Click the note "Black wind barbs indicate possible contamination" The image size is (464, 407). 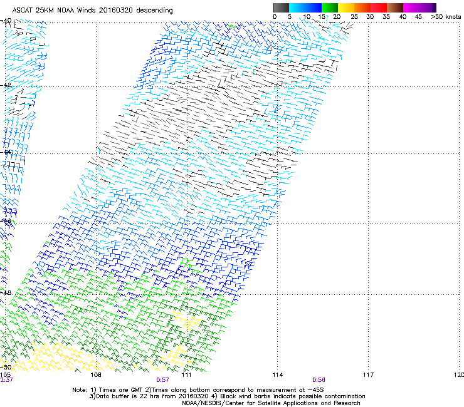(x=293, y=396)
